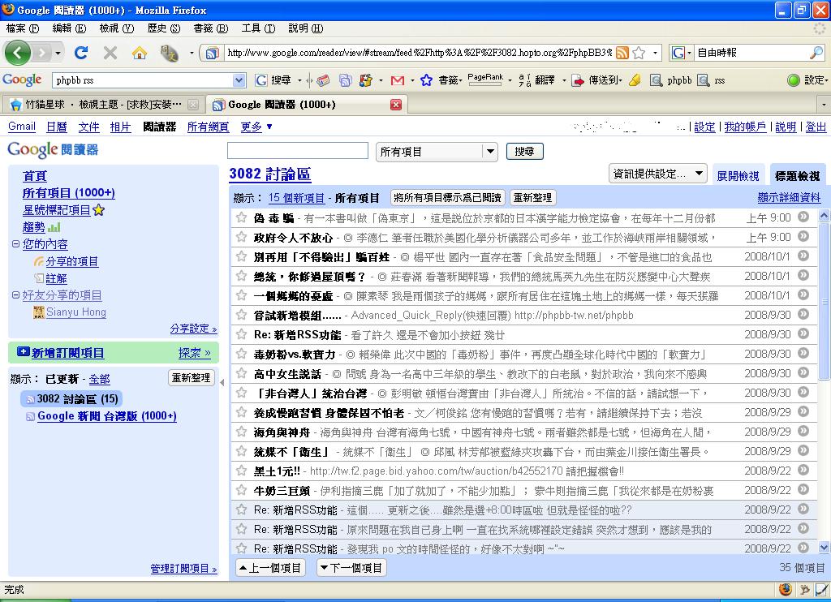Star the 偽毒騙 item
The image size is (831, 602).
click(241, 217)
